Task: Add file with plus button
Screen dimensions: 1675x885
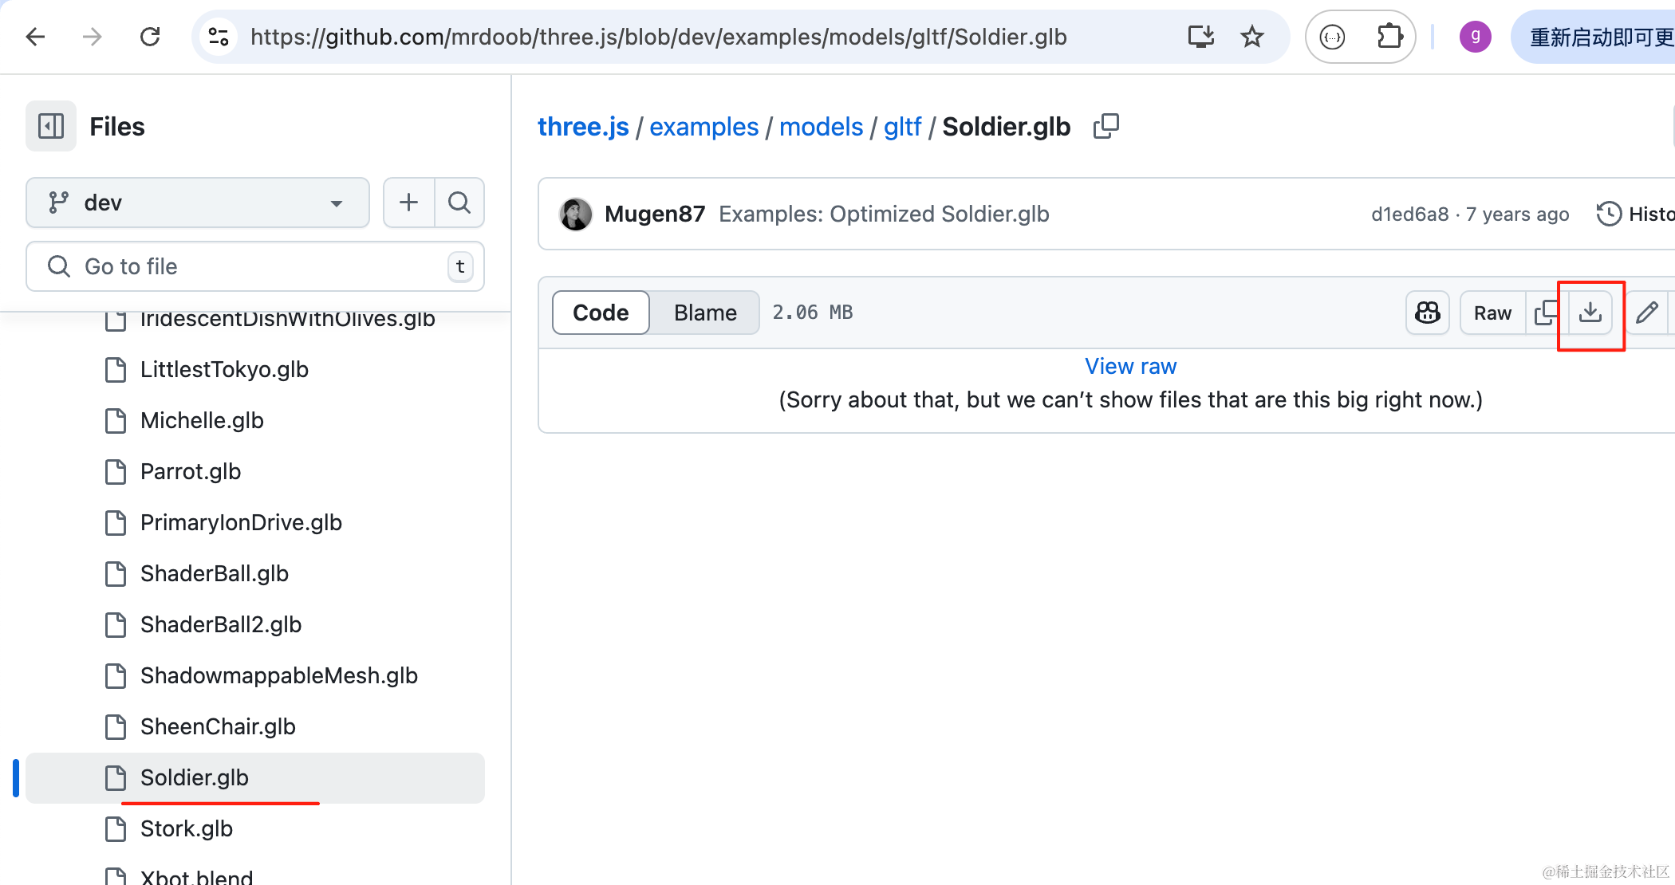Action: (x=408, y=203)
